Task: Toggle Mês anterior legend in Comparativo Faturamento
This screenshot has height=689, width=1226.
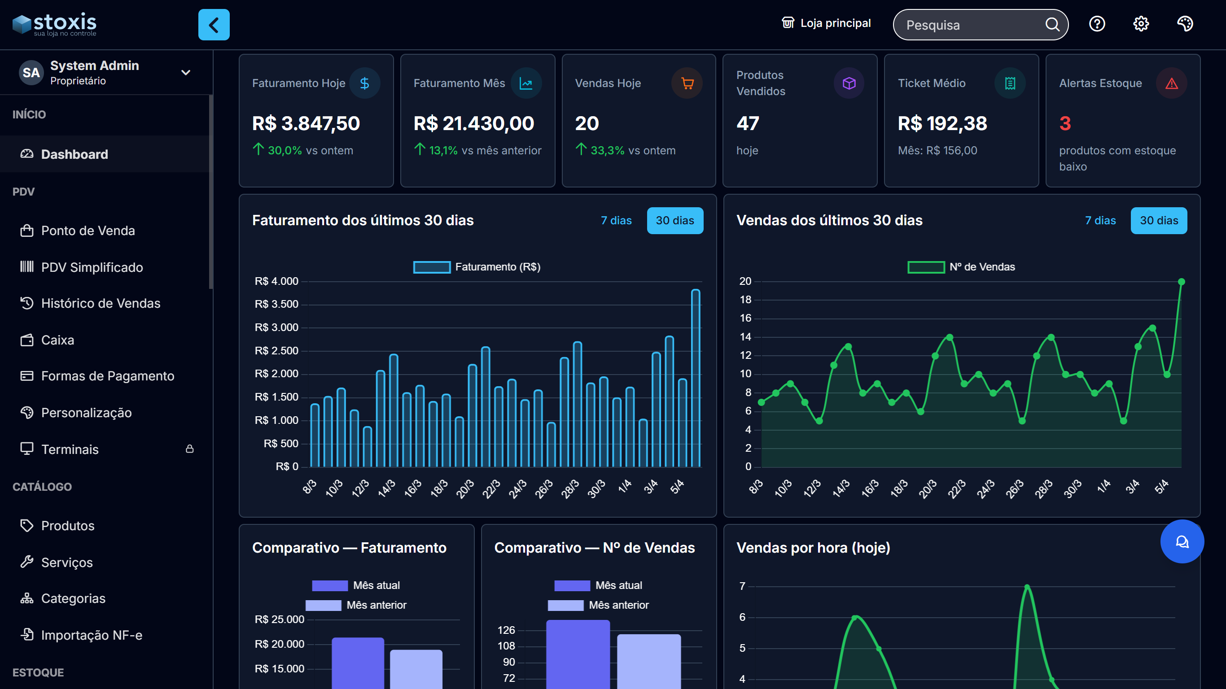Action: pos(356,605)
